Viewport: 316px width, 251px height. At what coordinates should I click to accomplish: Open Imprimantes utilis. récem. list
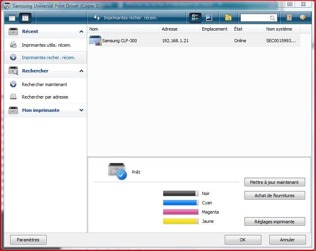tap(45, 45)
